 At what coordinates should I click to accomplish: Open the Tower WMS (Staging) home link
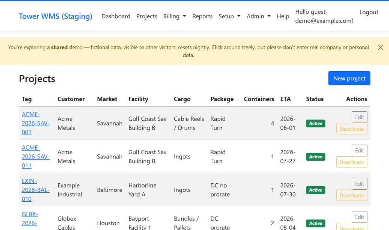click(56, 16)
